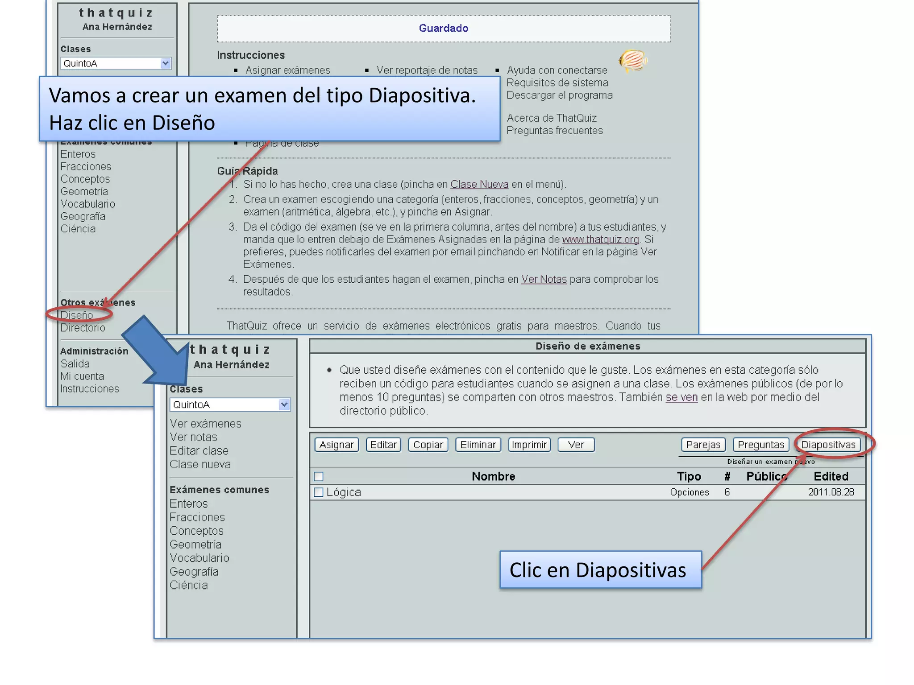Click the Imprimir button
Image resolution: width=914 pixels, height=685 pixels.
point(529,445)
